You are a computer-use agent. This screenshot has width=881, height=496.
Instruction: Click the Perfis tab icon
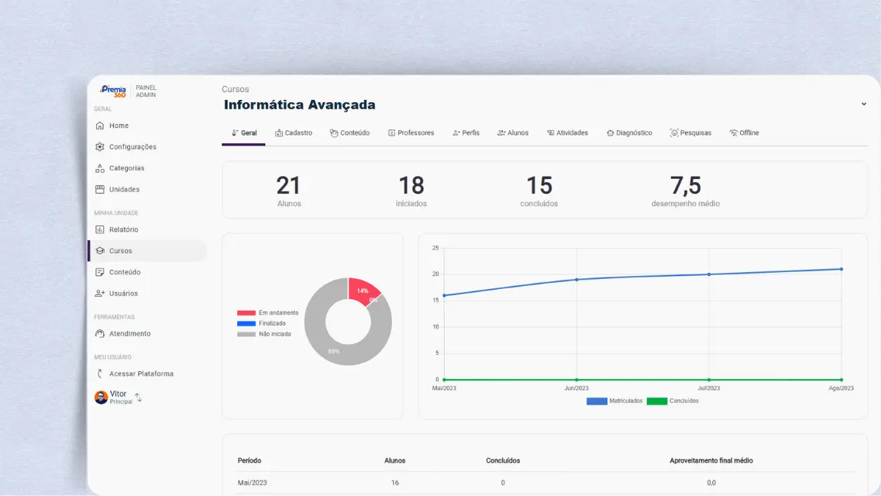(456, 133)
